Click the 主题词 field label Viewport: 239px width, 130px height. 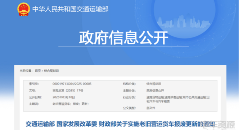[x=34, y=104]
